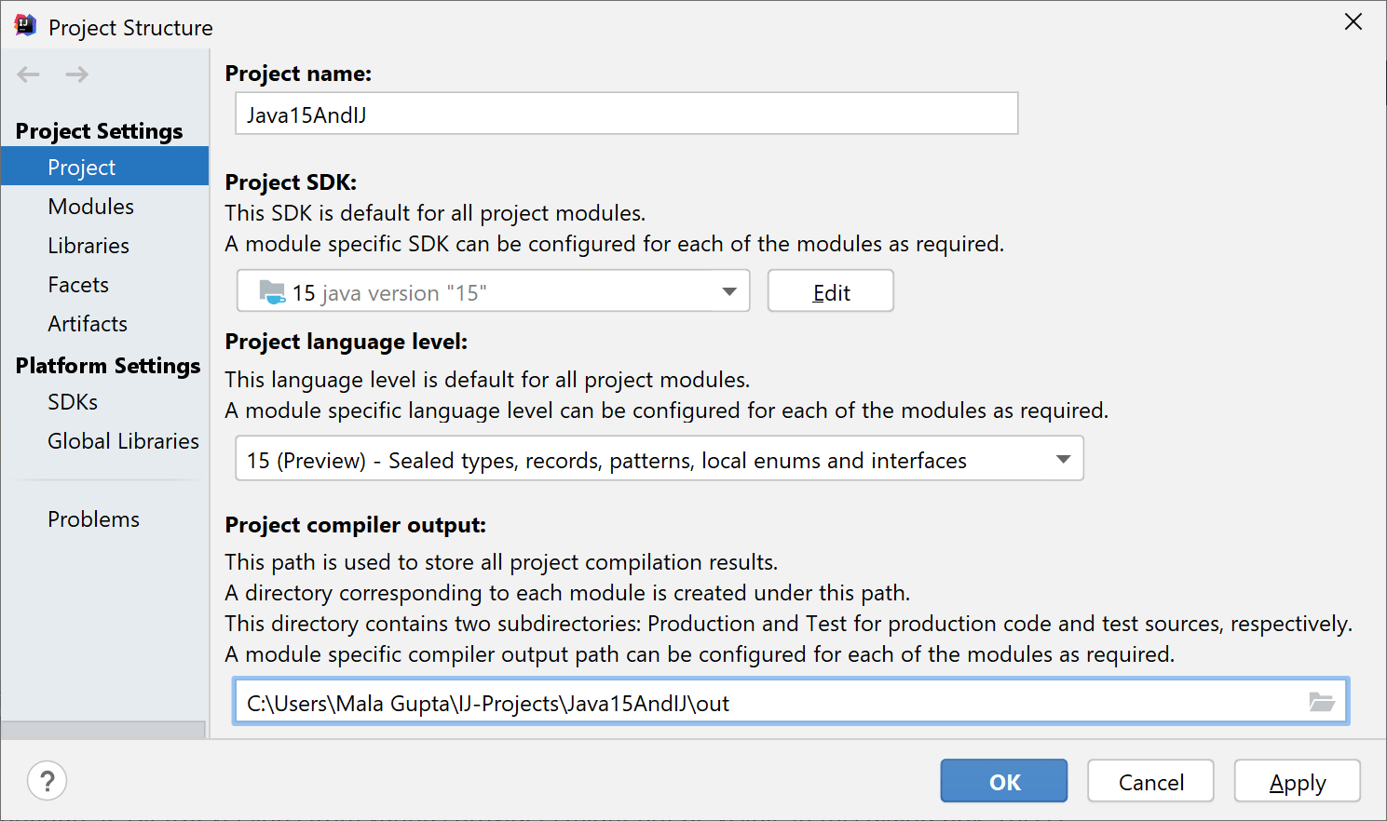Open Global Libraries settings
This screenshot has width=1387, height=821.
coord(122,440)
